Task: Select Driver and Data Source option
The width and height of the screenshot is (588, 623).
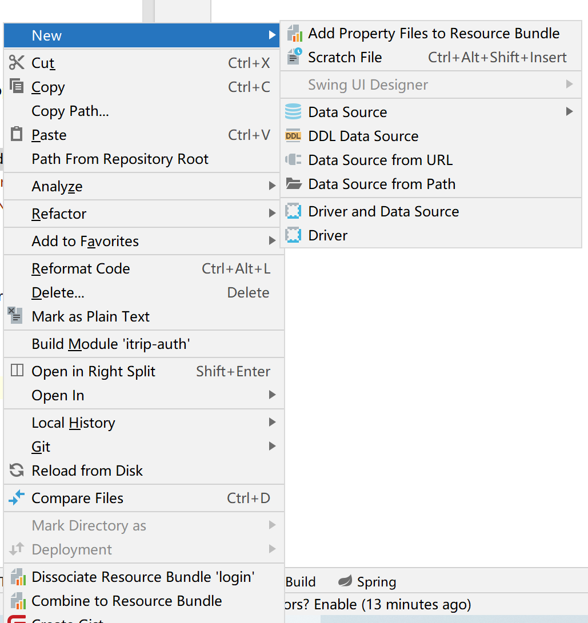Action: tap(383, 211)
